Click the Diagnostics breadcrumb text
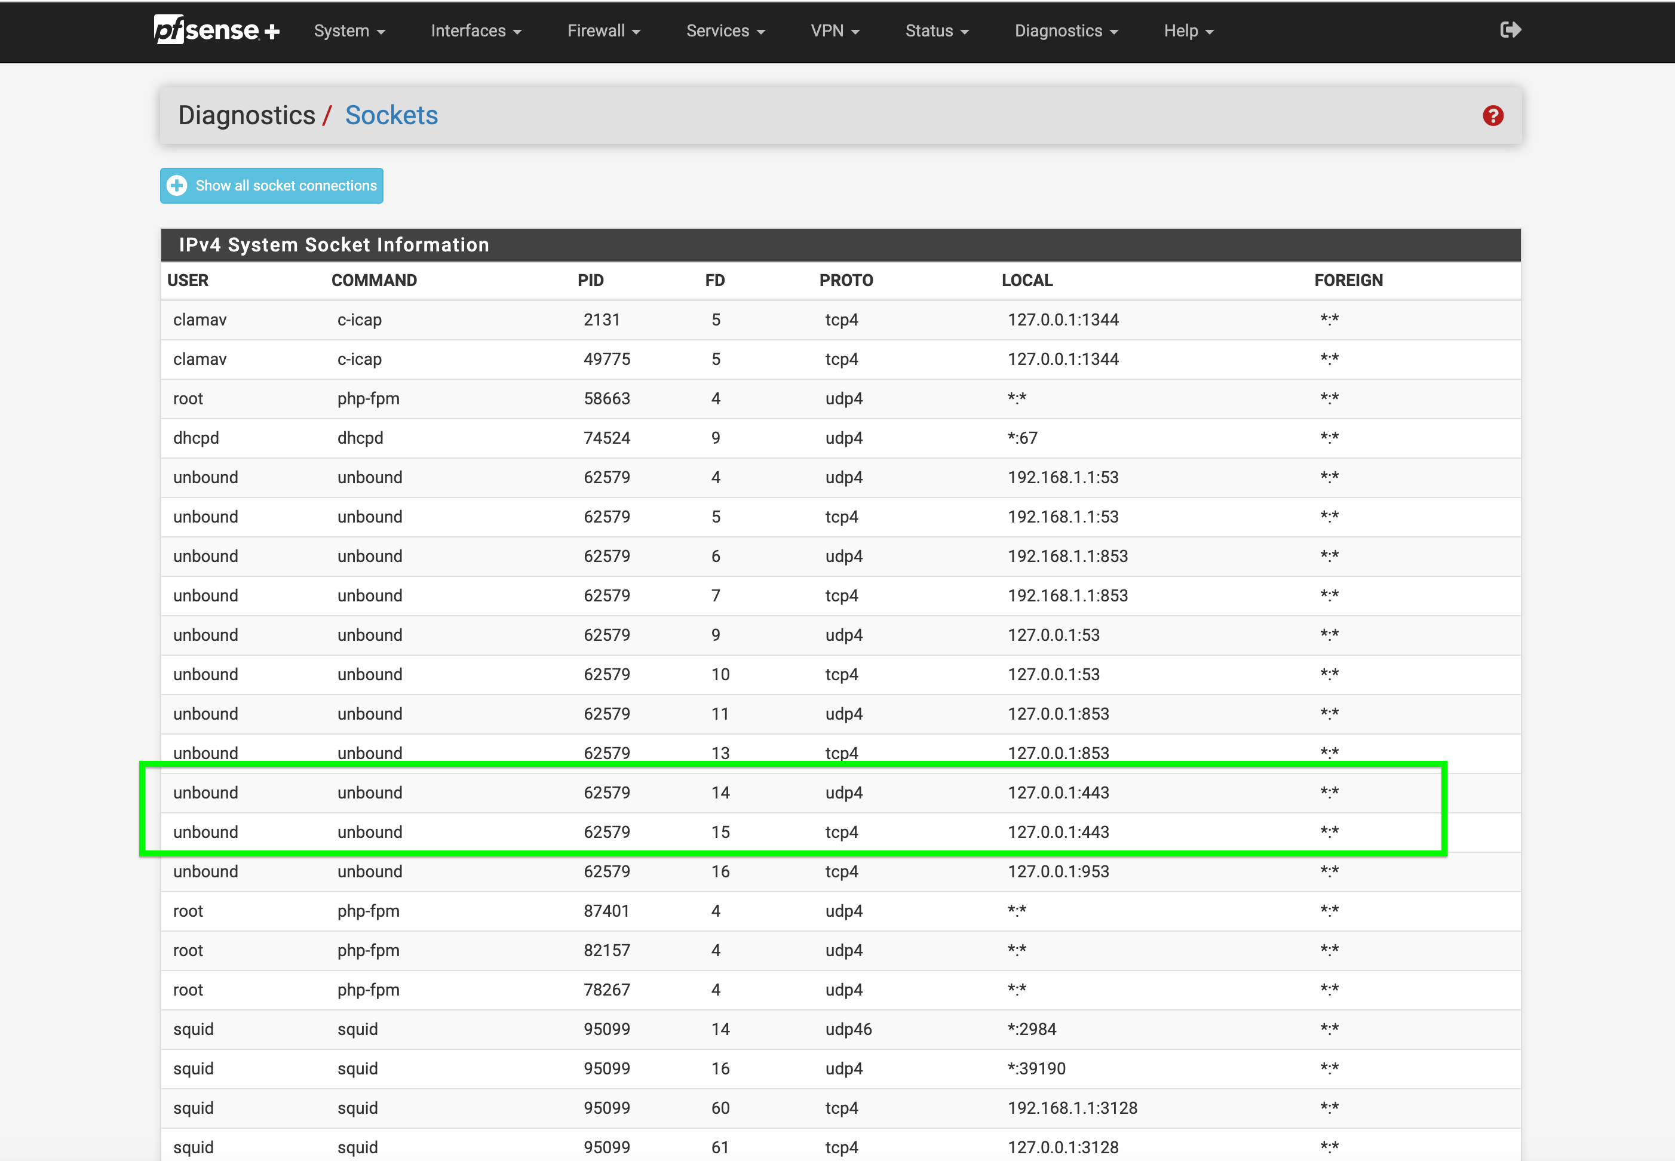 (247, 115)
